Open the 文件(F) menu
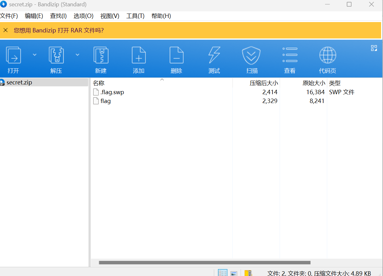This screenshot has width=383, height=276. [9, 16]
